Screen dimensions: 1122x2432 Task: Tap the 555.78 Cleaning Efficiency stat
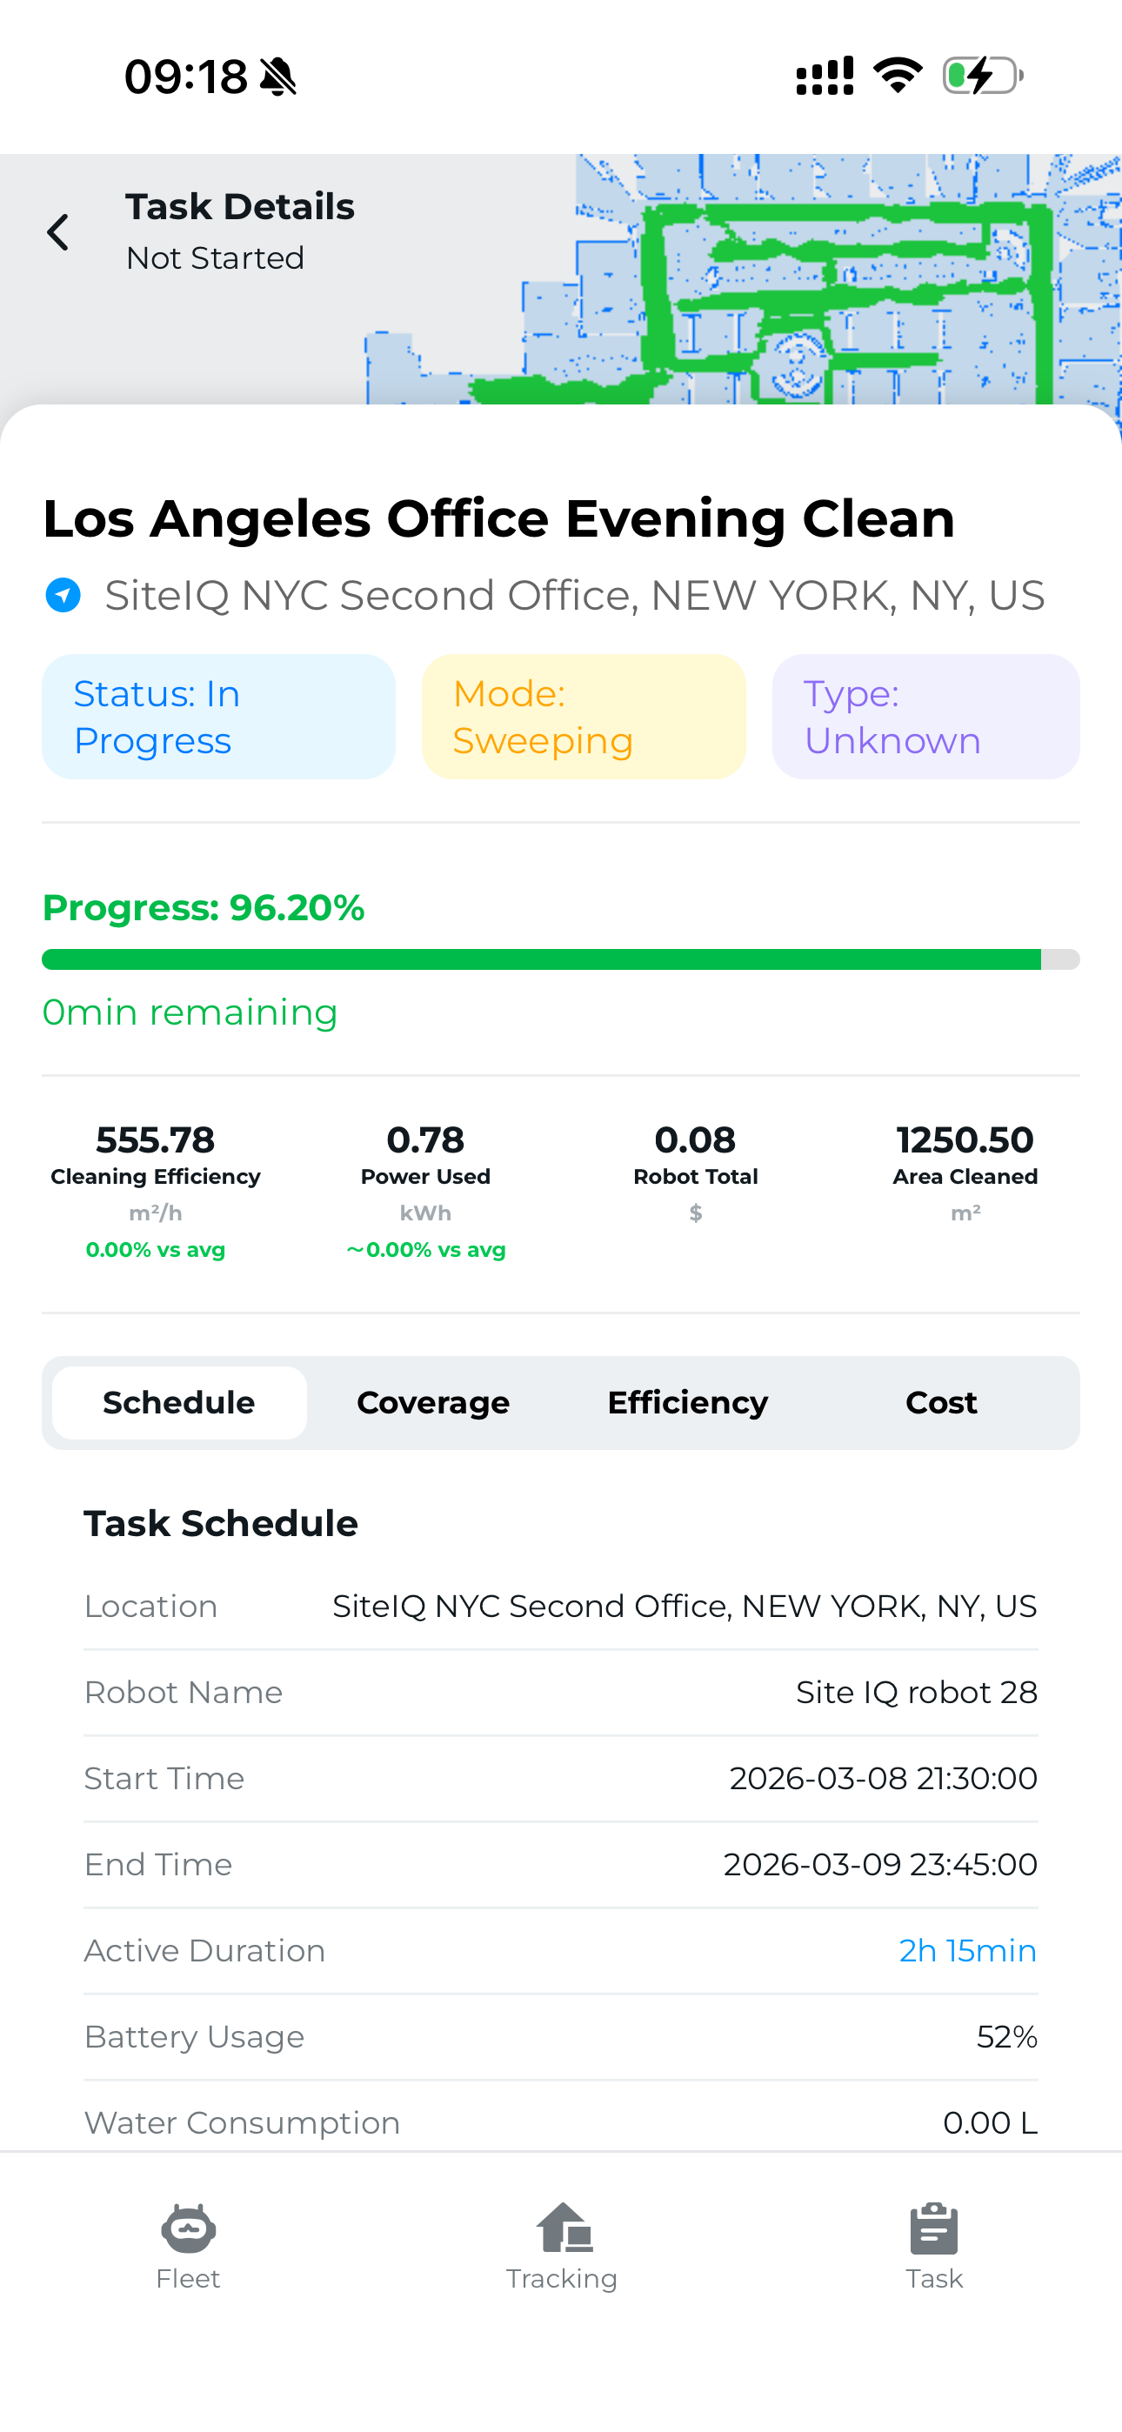click(x=156, y=1193)
